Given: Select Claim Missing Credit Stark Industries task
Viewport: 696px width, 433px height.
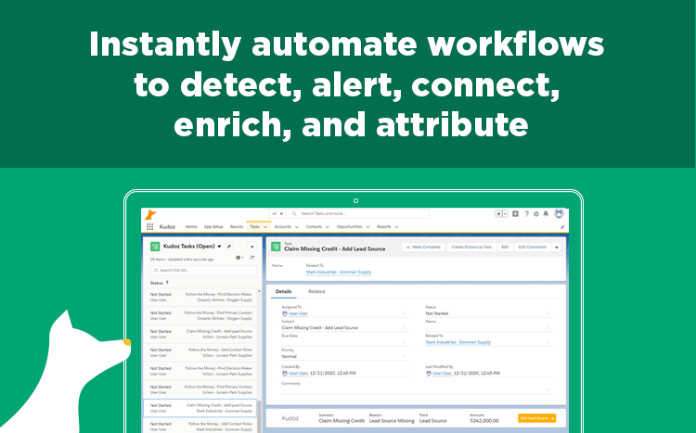Looking at the screenshot, I should (x=200, y=408).
